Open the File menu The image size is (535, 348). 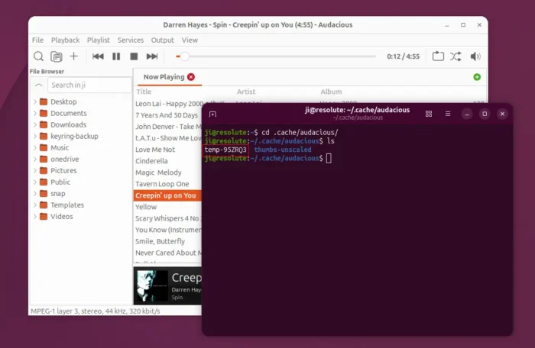point(37,40)
